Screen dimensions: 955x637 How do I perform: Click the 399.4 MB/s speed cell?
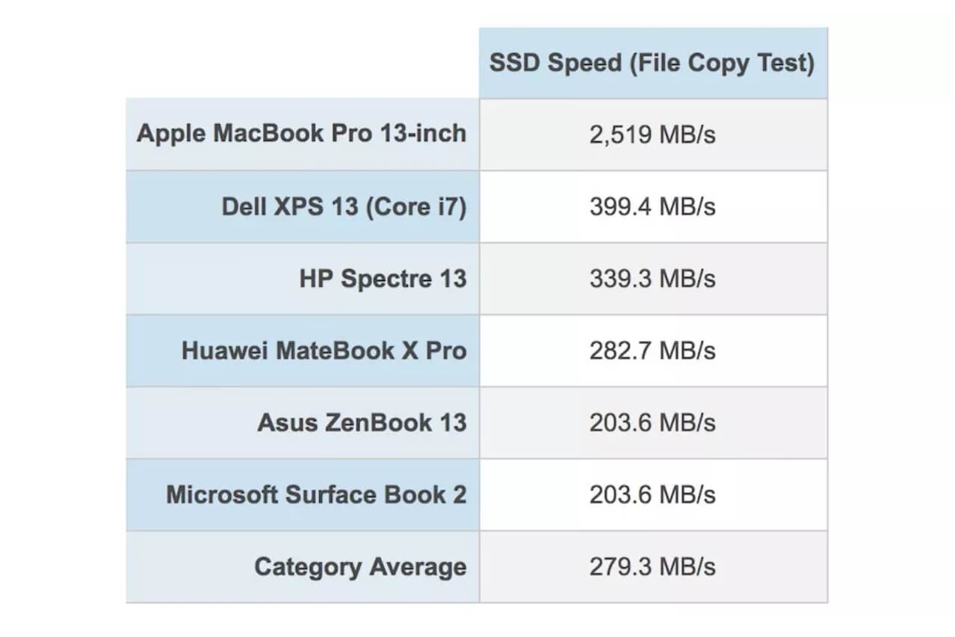pos(653,206)
